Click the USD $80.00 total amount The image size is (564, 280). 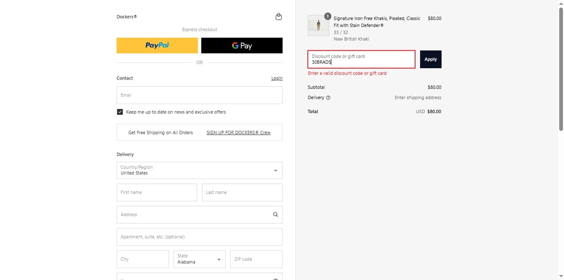point(429,111)
